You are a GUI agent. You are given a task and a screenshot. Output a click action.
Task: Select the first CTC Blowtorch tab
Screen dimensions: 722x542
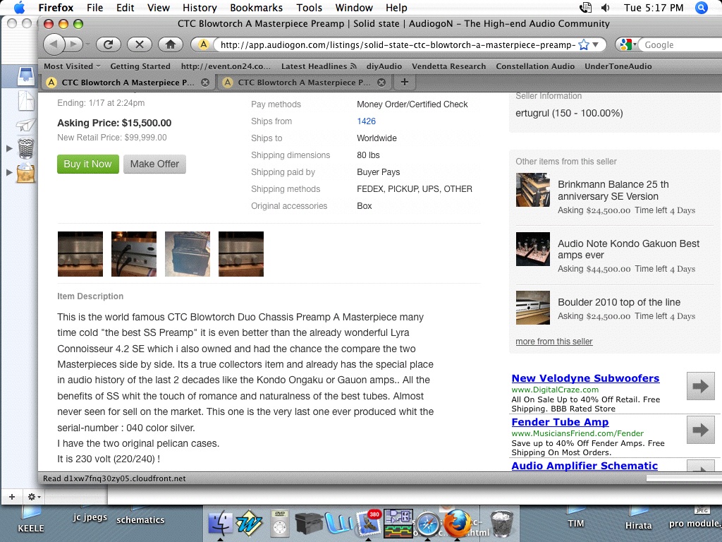[128, 83]
